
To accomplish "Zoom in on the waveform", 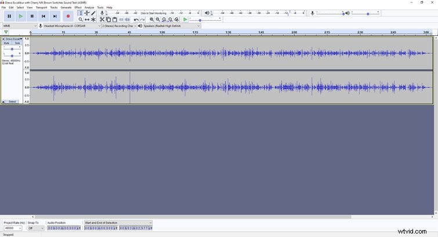I will [x=151, y=20].
